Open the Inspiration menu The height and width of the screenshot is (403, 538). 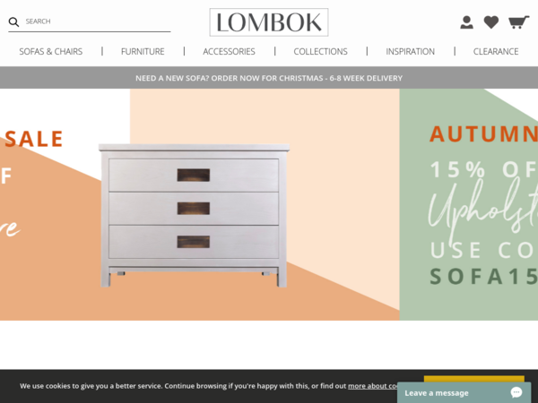(x=411, y=51)
